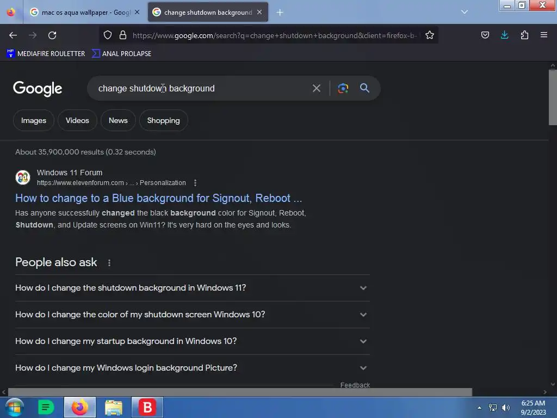Open the Blue background Signout result link

coord(158,198)
